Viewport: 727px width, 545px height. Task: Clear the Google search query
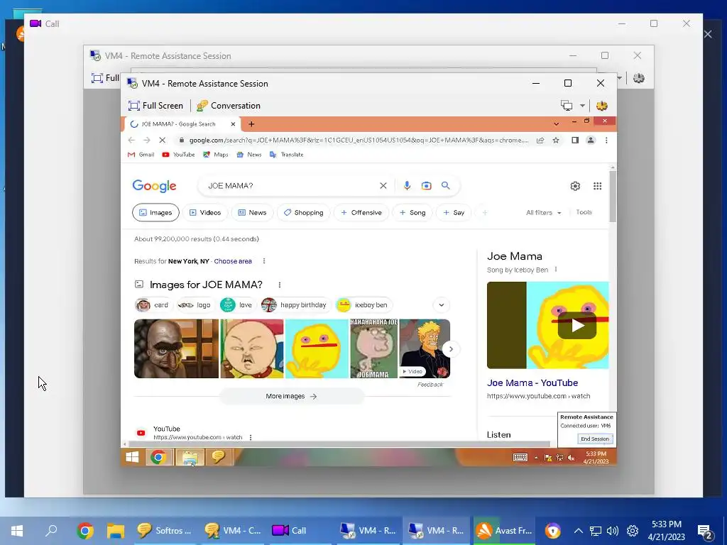tap(383, 186)
